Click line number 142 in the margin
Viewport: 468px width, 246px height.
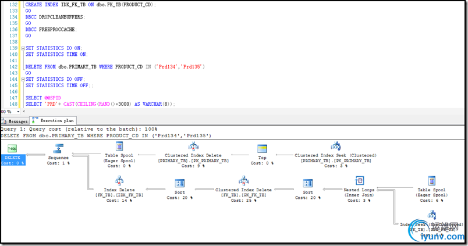point(13,67)
